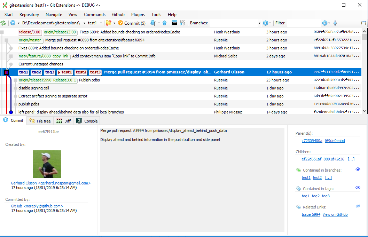Open the Branches dropdown list
This screenshot has height=237, width=368.
259,23
